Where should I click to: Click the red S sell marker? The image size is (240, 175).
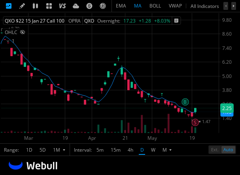[195, 122]
